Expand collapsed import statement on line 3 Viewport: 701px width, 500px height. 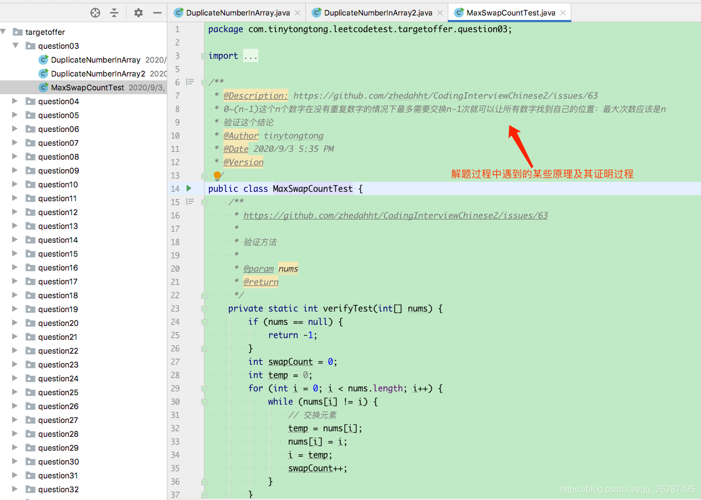(x=250, y=55)
